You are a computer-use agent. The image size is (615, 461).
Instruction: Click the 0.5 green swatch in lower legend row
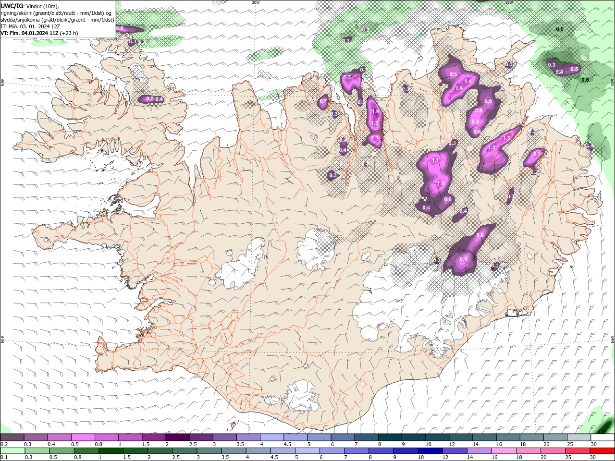61,451
